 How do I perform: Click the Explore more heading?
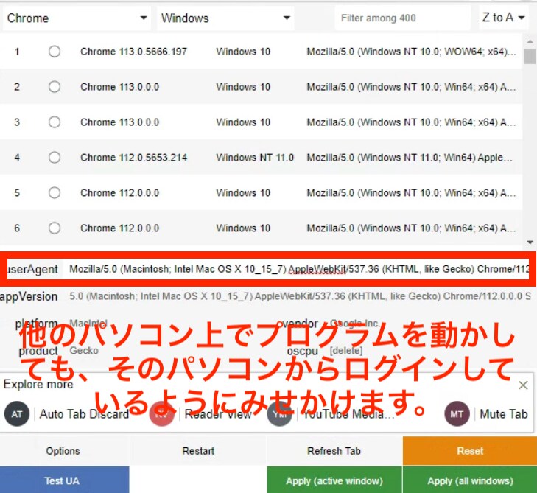click(38, 385)
